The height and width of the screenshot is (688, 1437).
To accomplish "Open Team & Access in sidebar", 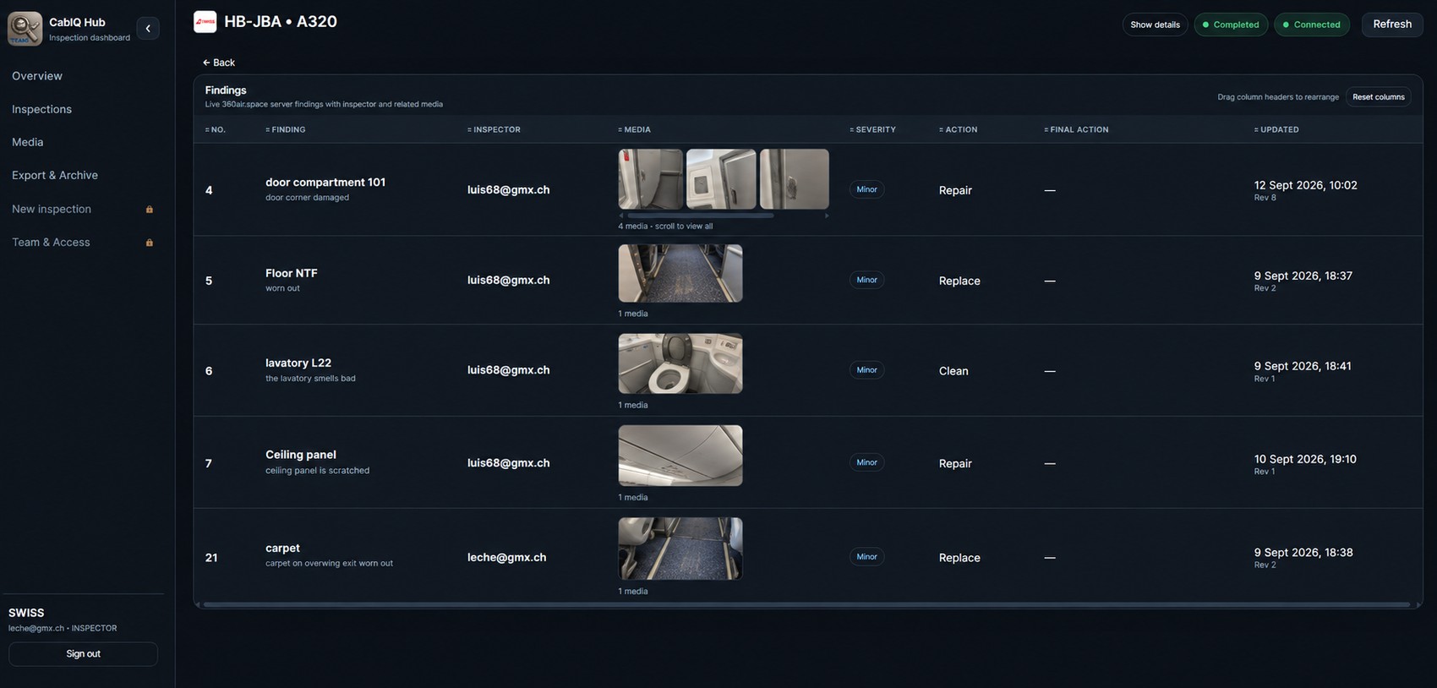I will (51, 242).
